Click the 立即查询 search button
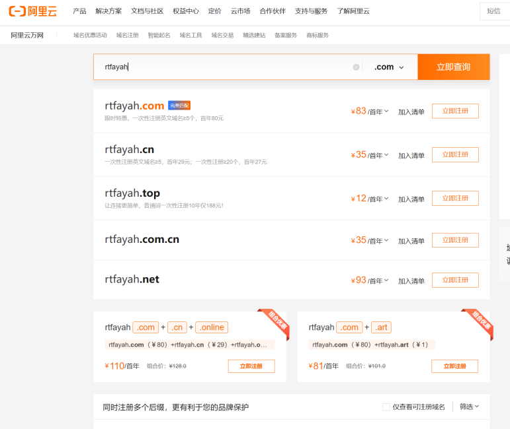This screenshot has width=510, height=429. tap(454, 67)
